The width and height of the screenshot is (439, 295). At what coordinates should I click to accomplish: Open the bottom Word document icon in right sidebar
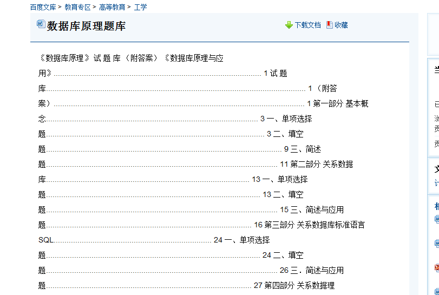436,291
